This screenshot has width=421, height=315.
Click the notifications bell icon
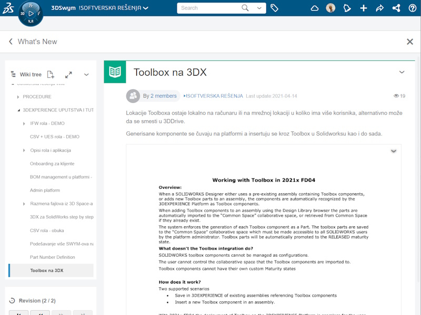pyautogui.click(x=346, y=8)
